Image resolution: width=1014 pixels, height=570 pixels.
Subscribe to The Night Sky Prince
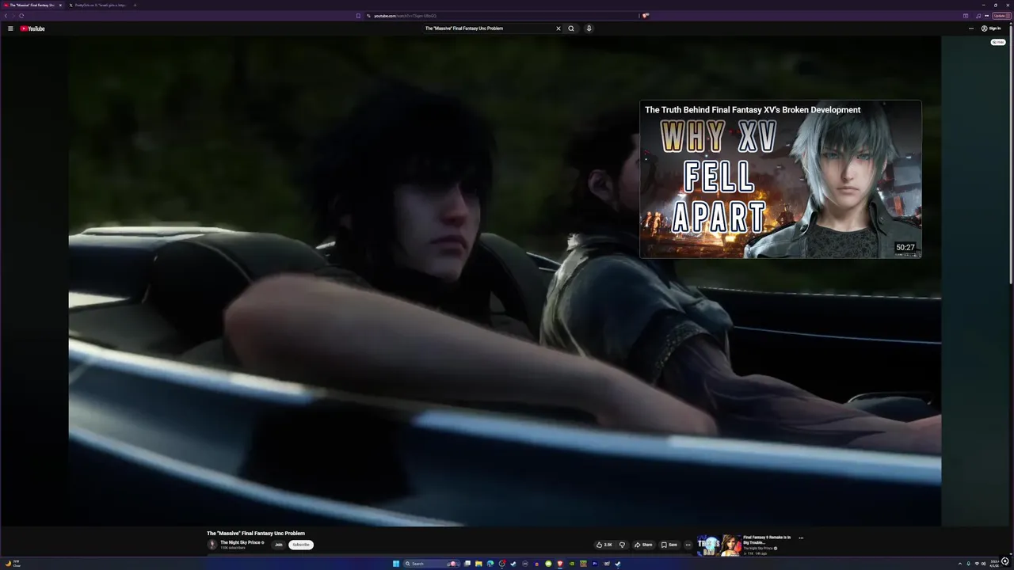coord(301,545)
